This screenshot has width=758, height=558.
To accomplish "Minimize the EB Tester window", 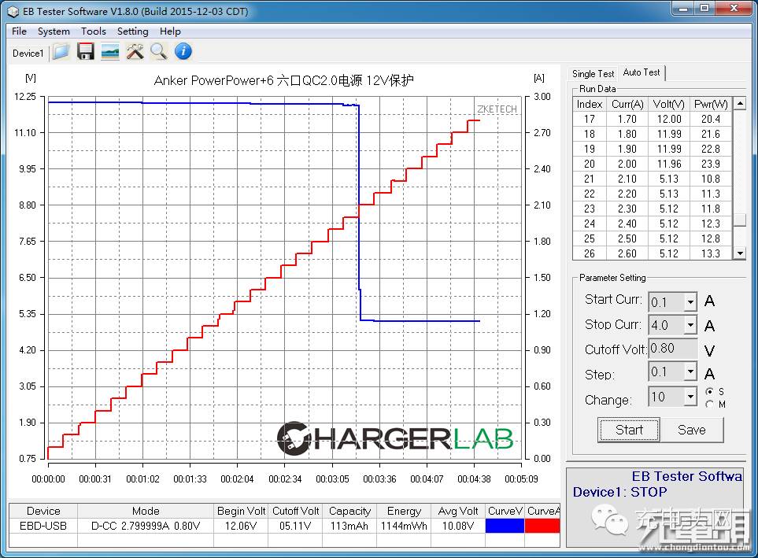I will click(683, 8).
